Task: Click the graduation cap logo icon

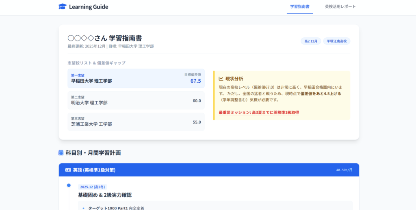Action: pyautogui.click(x=63, y=6)
